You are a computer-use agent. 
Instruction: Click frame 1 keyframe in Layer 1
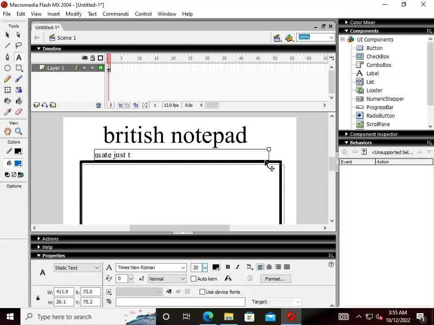[109, 68]
